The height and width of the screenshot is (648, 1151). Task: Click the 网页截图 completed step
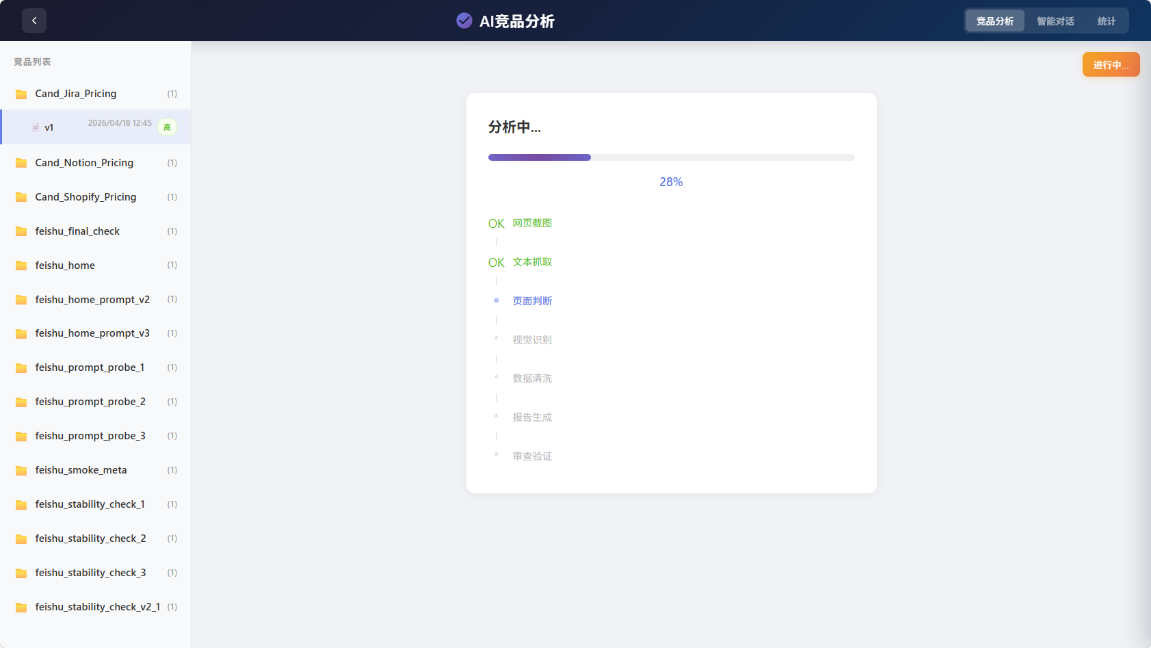(x=532, y=223)
